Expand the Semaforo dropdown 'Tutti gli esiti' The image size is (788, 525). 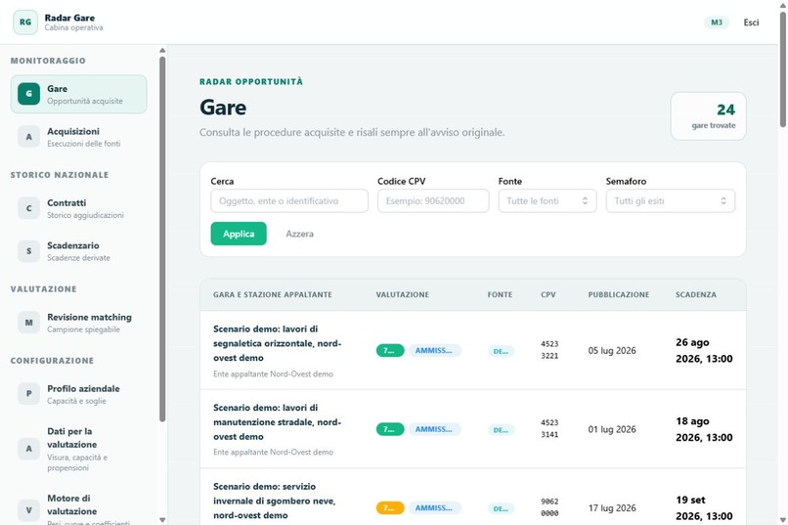pos(671,201)
